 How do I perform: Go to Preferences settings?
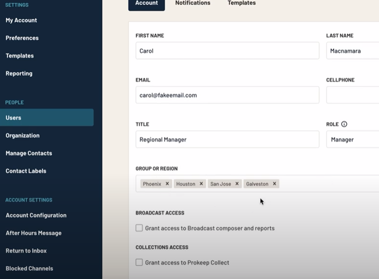coord(22,38)
